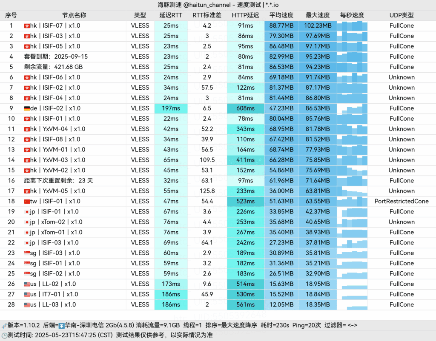Select the 节点名称 column header
The image size is (436, 341).
[x=74, y=15]
